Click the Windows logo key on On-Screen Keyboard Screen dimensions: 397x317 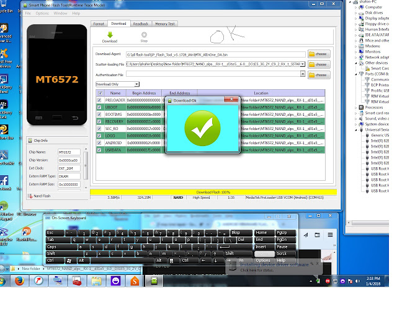69,261
